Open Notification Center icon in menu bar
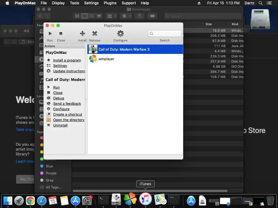 pyautogui.click(x=269, y=3)
